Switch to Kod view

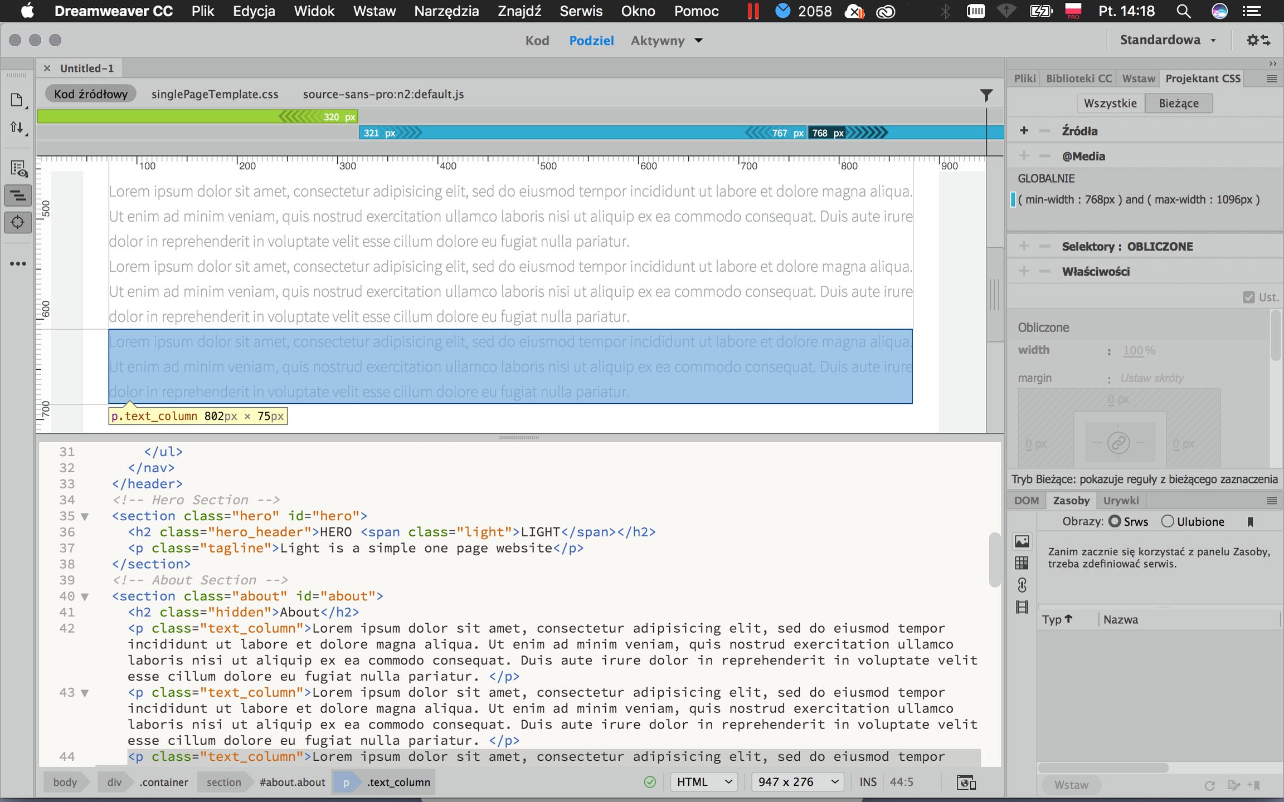(537, 41)
